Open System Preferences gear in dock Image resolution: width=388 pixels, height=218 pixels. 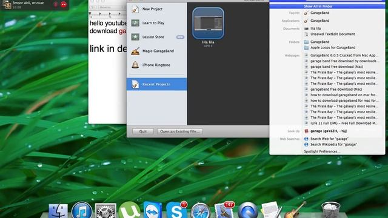(x=105, y=211)
